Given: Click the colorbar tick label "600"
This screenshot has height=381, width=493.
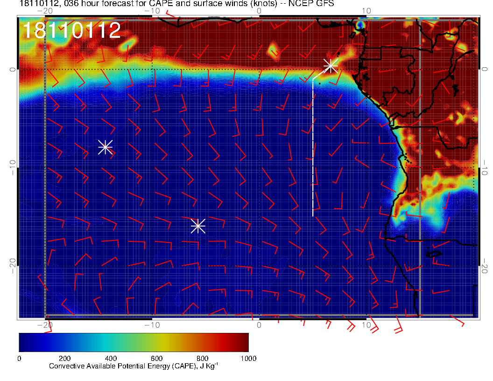Looking at the screenshot, I should click(x=156, y=359).
